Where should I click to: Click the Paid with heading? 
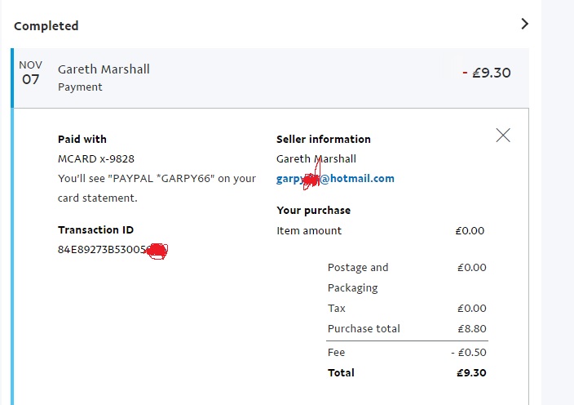coord(82,139)
